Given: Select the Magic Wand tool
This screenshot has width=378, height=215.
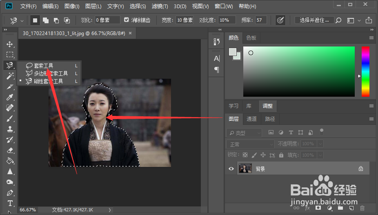Looking at the screenshot, I should 10,76.
